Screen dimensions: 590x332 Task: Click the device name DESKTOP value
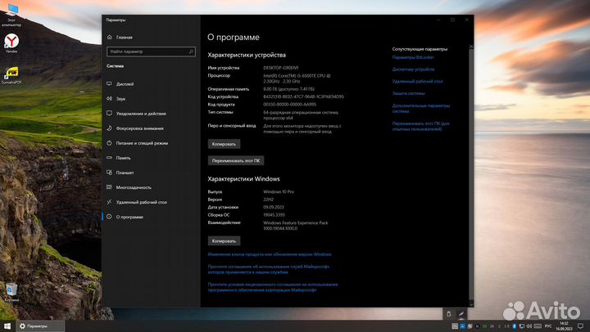coord(281,68)
